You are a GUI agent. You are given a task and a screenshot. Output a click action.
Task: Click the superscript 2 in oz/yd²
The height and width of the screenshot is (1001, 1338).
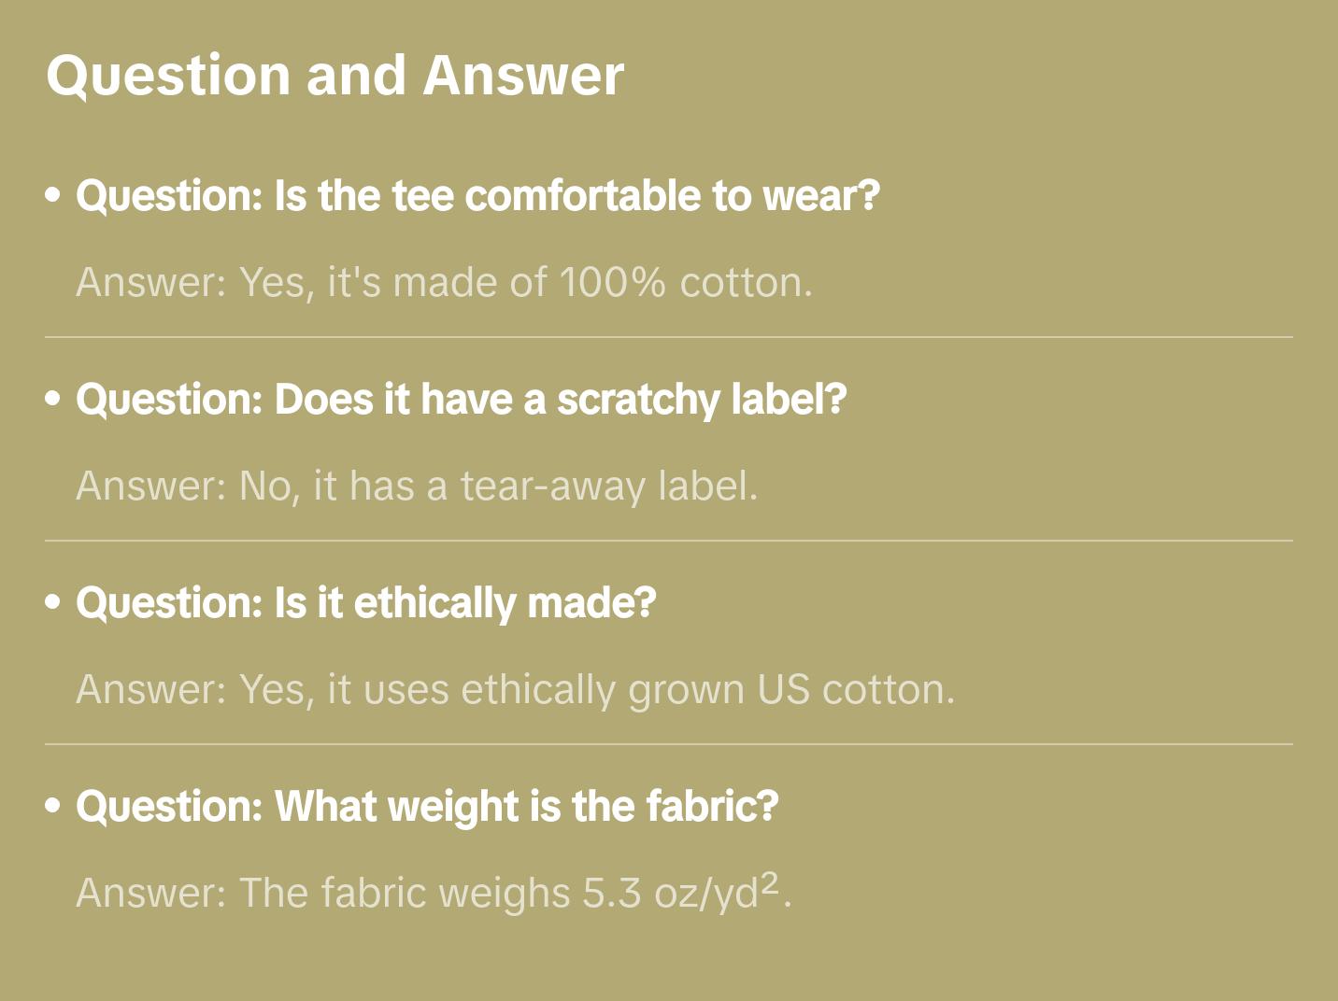(770, 883)
